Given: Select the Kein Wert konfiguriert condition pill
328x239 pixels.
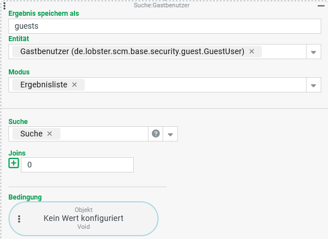Looking at the screenshot, I should 84,219.
